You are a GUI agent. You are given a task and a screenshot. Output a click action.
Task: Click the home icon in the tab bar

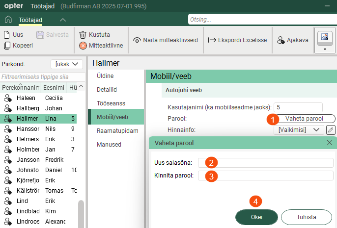pos(8,20)
